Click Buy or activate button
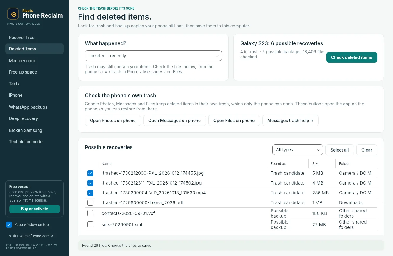The width and height of the screenshot is (393, 256). click(35, 209)
